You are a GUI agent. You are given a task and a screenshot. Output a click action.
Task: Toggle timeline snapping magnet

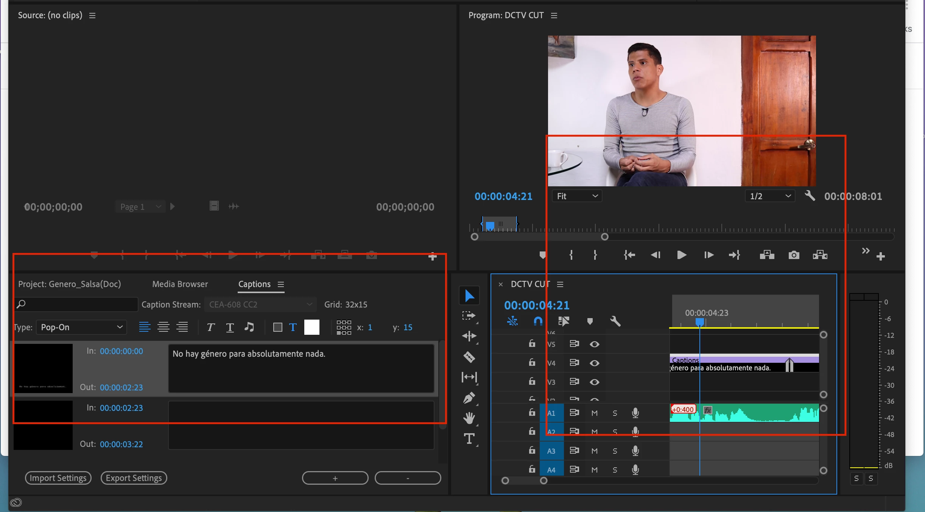[x=538, y=322]
